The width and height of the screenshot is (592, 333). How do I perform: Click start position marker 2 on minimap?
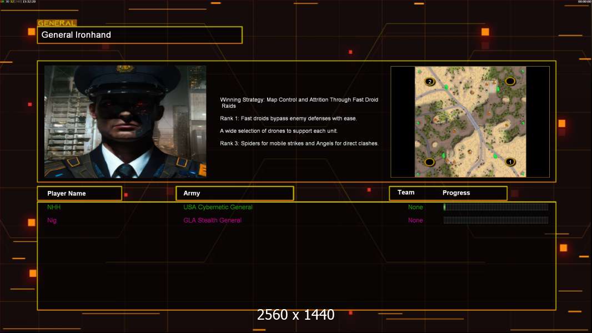click(x=430, y=82)
